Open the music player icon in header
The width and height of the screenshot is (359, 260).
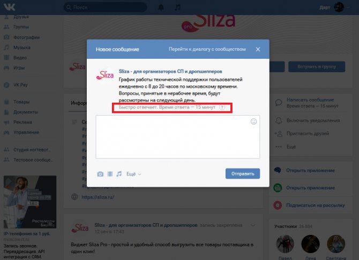click(x=177, y=7)
